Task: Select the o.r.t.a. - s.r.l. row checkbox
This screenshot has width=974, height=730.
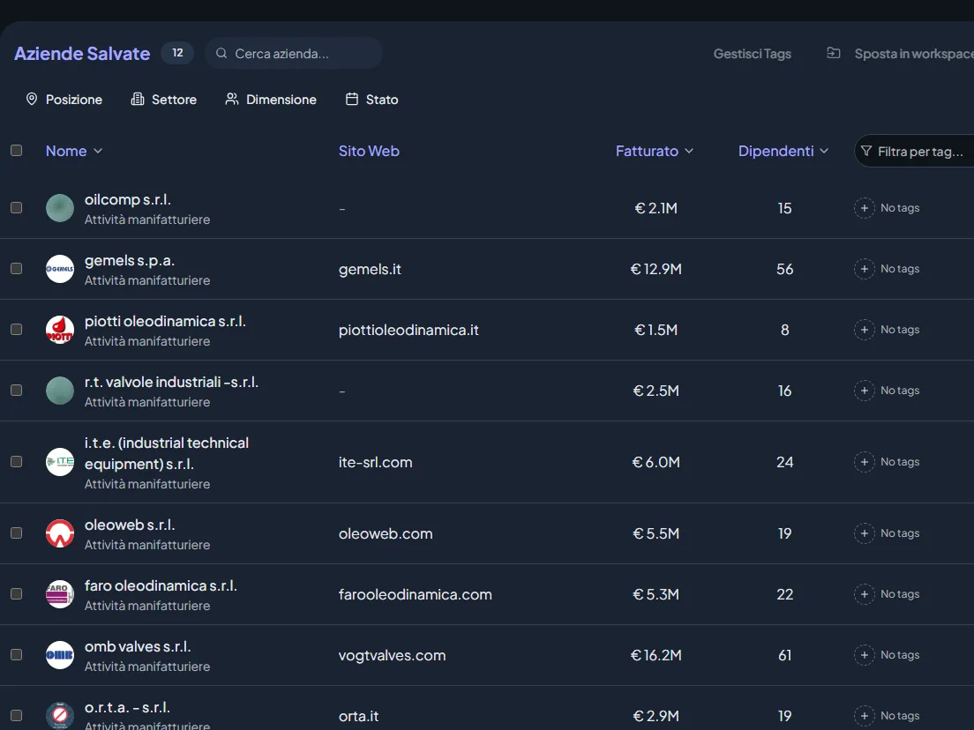Action: coord(16,715)
